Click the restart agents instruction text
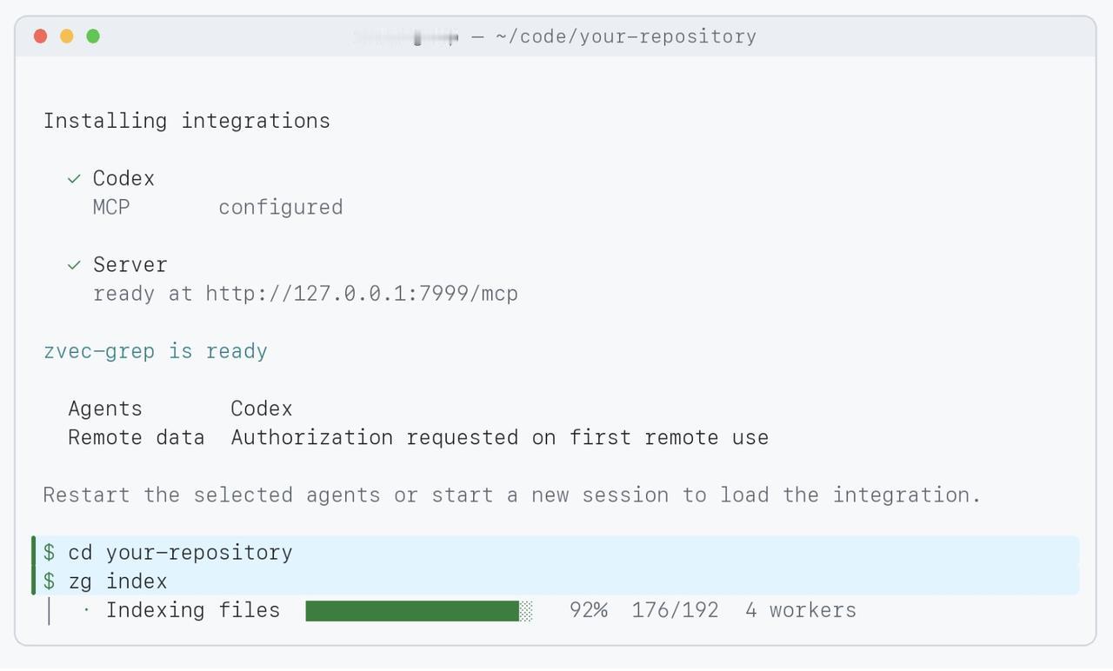 coord(512,495)
